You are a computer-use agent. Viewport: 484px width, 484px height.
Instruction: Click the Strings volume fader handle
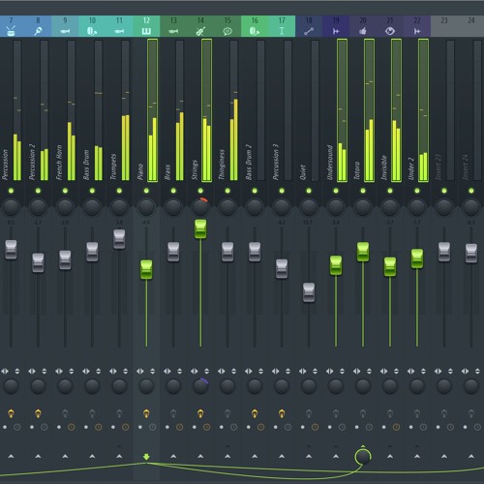pyautogui.click(x=200, y=229)
